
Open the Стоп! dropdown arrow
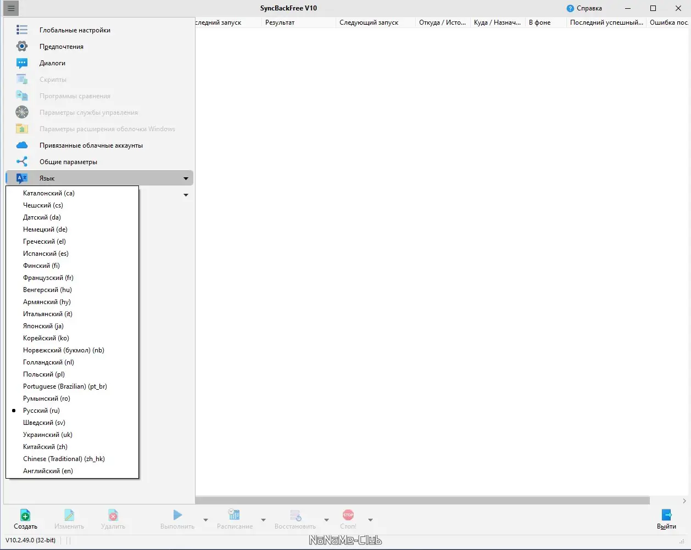click(370, 520)
